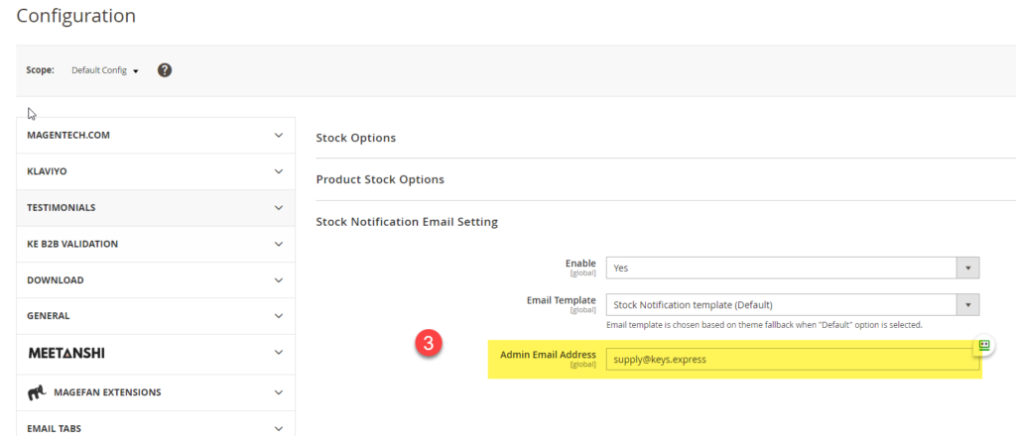Expand the GENERAL sidebar section
Screen dimensions: 1016x436
(x=156, y=316)
